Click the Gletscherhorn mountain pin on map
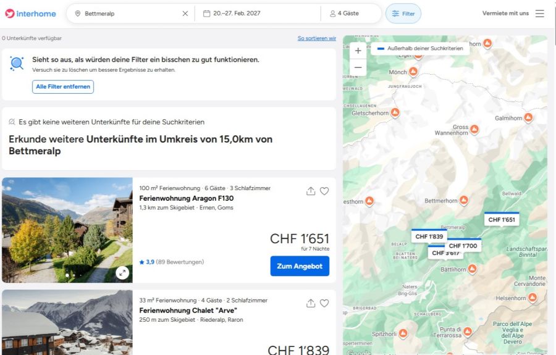 point(395,113)
